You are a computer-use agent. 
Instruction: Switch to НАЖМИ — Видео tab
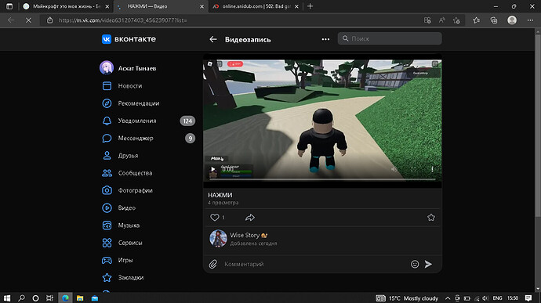(161, 6)
